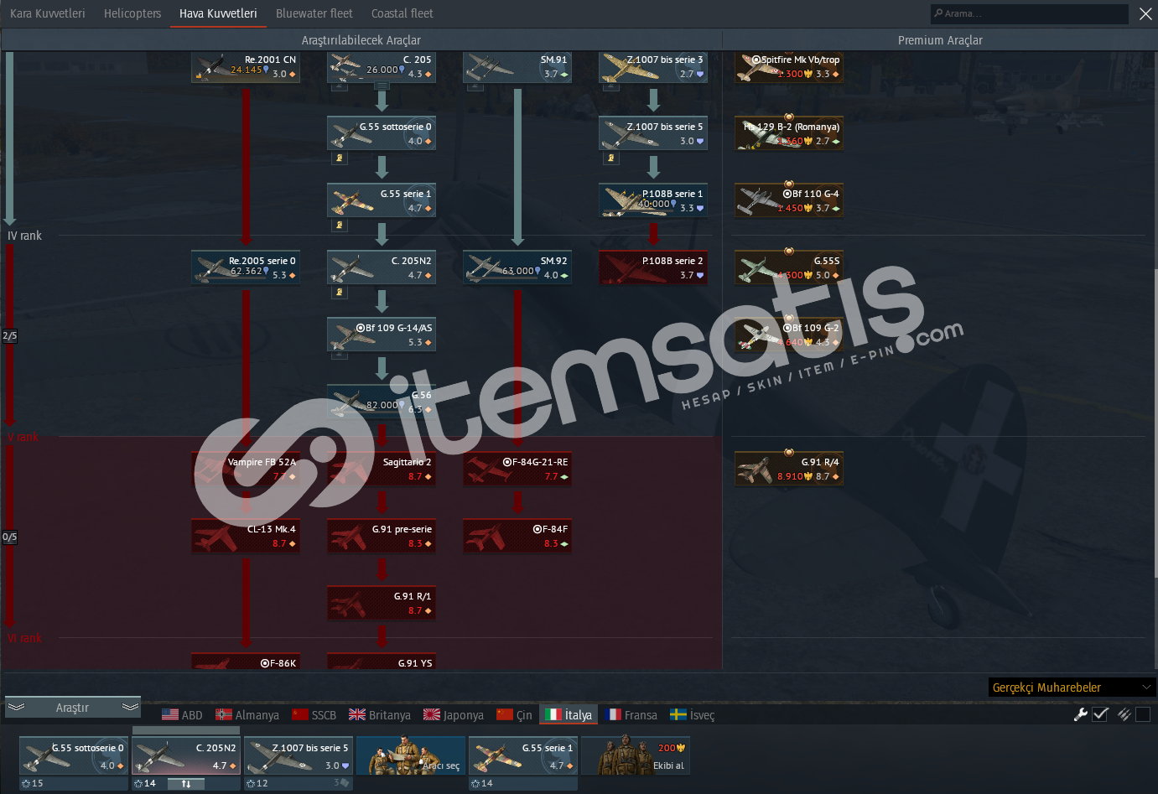The height and width of the screenshot is (794, 1158).
Task: Select the İtalya nation tab
Action: pyautogui.click(x=569, y=714)
